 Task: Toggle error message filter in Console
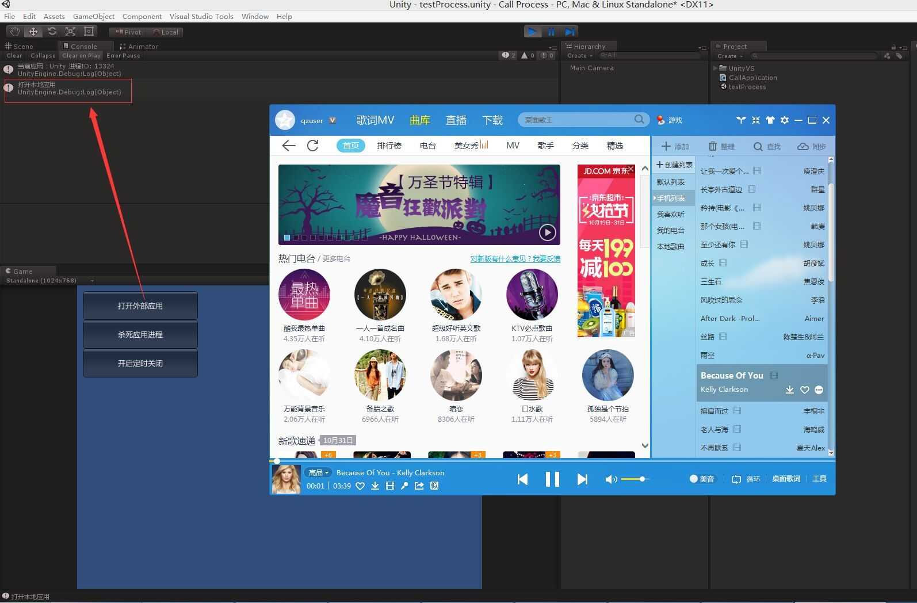(x=547, y=55)
